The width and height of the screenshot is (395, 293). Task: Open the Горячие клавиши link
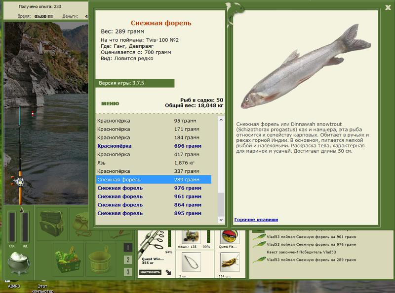256,220
